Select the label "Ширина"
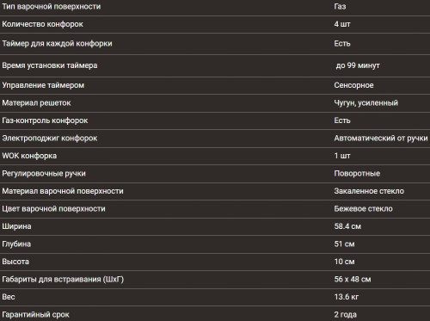Viewport: 430px width, 321px height. (x=16, y=226)
